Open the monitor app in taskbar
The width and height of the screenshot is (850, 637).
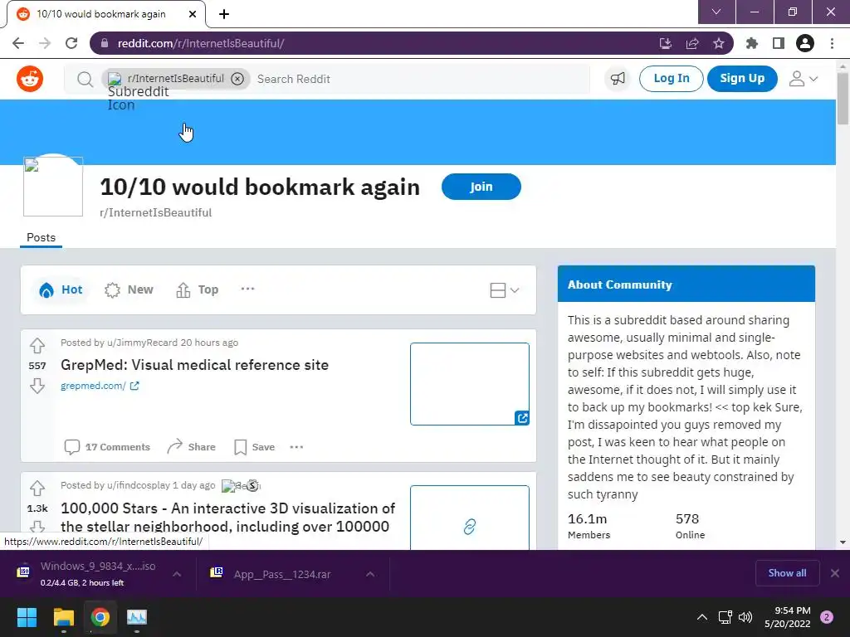pos(137,617)
